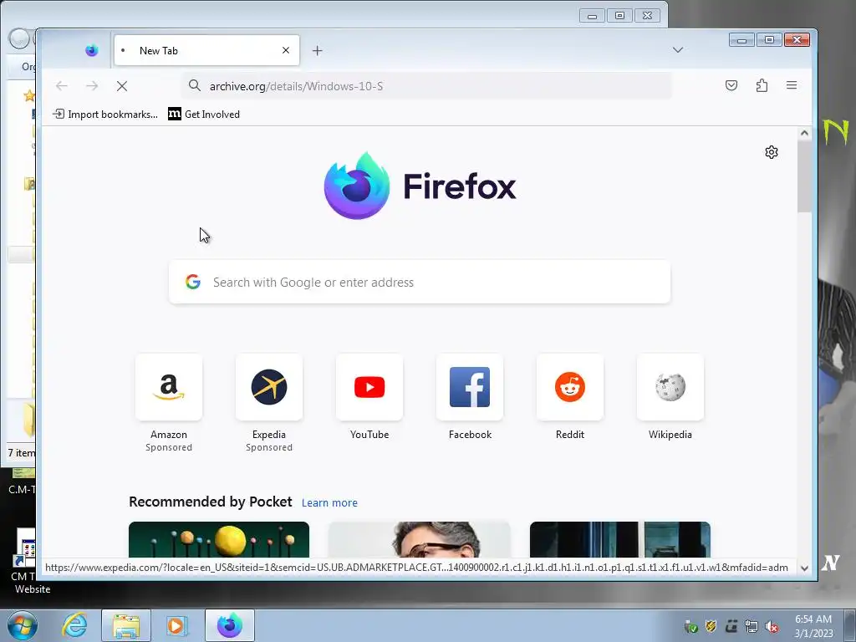Click the Google logo in search box
The width and height of the screenshot is (856, 642).
point(193,282)
